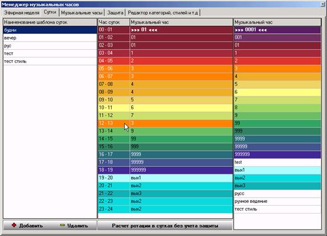Viewport: 327px width, 236px height.
Task: Select the 03 - 04 hour row
Action: coord(166,53)
